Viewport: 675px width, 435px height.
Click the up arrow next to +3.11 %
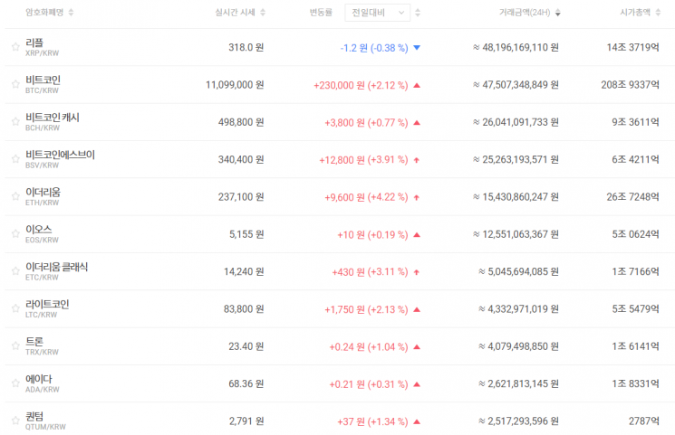[x=417, y=272]
